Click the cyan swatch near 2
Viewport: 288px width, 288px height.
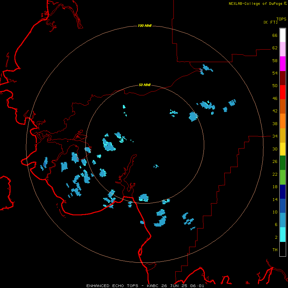click(283, 235)
